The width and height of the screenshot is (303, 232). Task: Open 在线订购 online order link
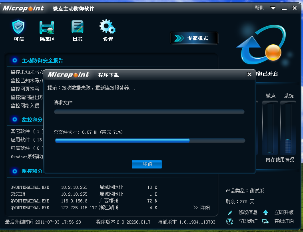pyautogui.click(x=284, y=221)
